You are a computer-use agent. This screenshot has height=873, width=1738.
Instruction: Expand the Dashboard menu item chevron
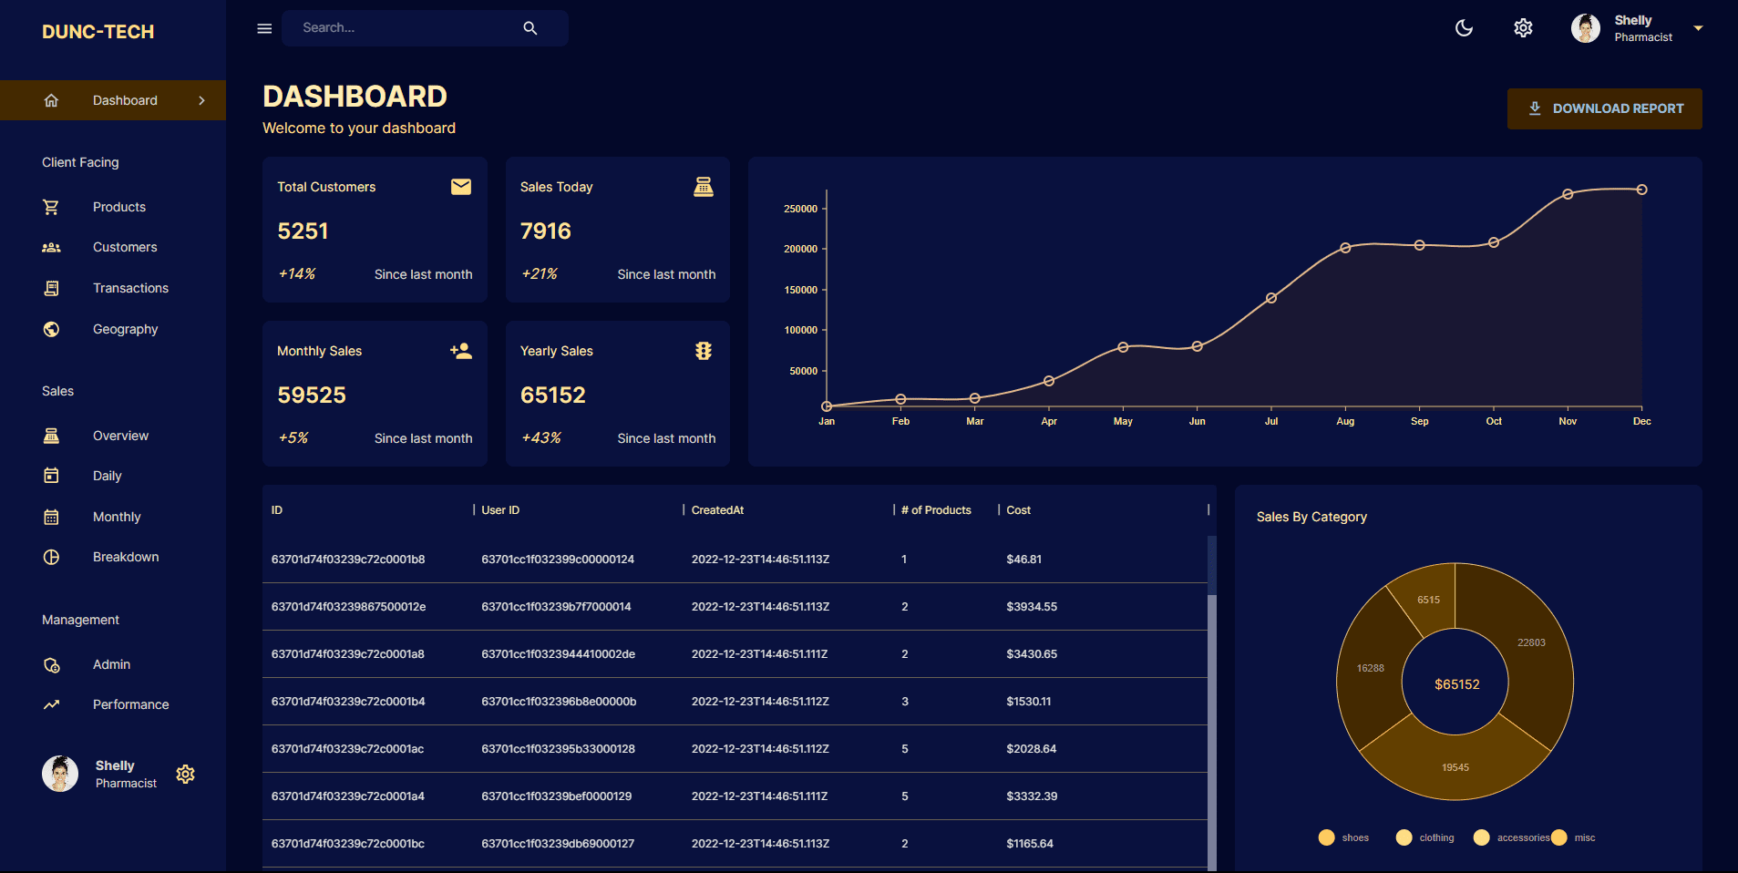(x=201, y=100)
